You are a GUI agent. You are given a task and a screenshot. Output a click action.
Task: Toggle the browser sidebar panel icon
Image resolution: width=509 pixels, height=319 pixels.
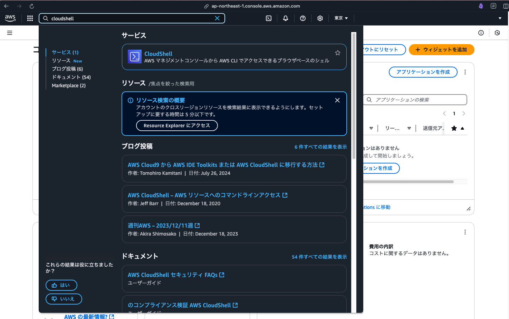[506, 6]
